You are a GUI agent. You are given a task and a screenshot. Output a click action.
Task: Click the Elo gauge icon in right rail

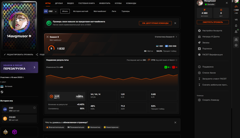pos(236,7)
